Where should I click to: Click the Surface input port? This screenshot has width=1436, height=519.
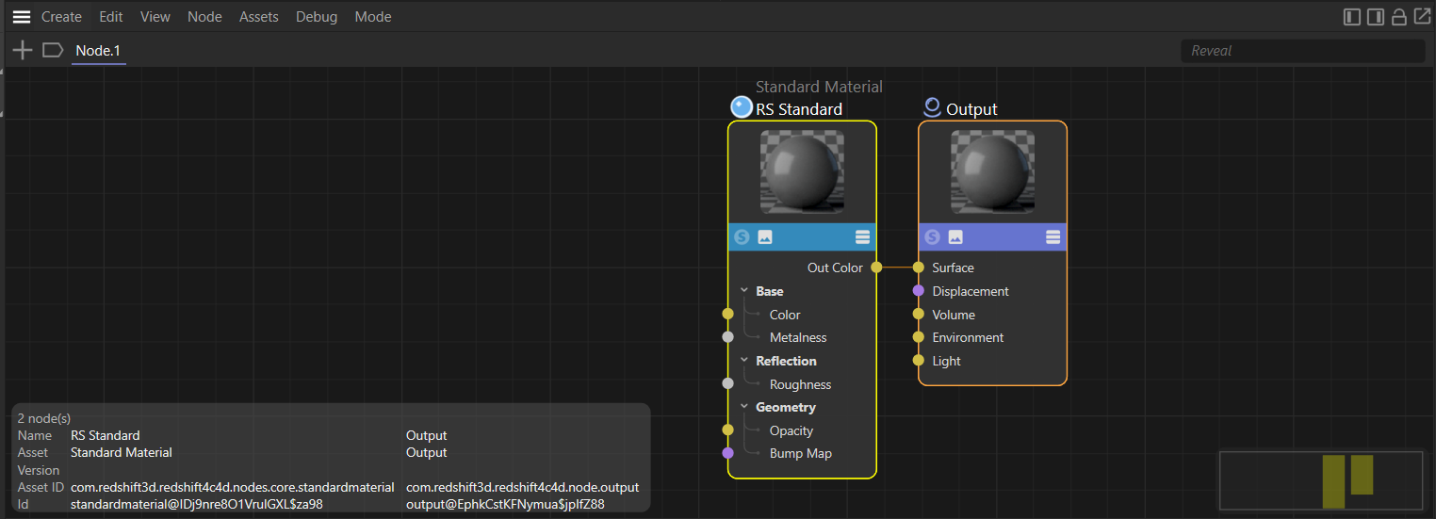[919, 268]
